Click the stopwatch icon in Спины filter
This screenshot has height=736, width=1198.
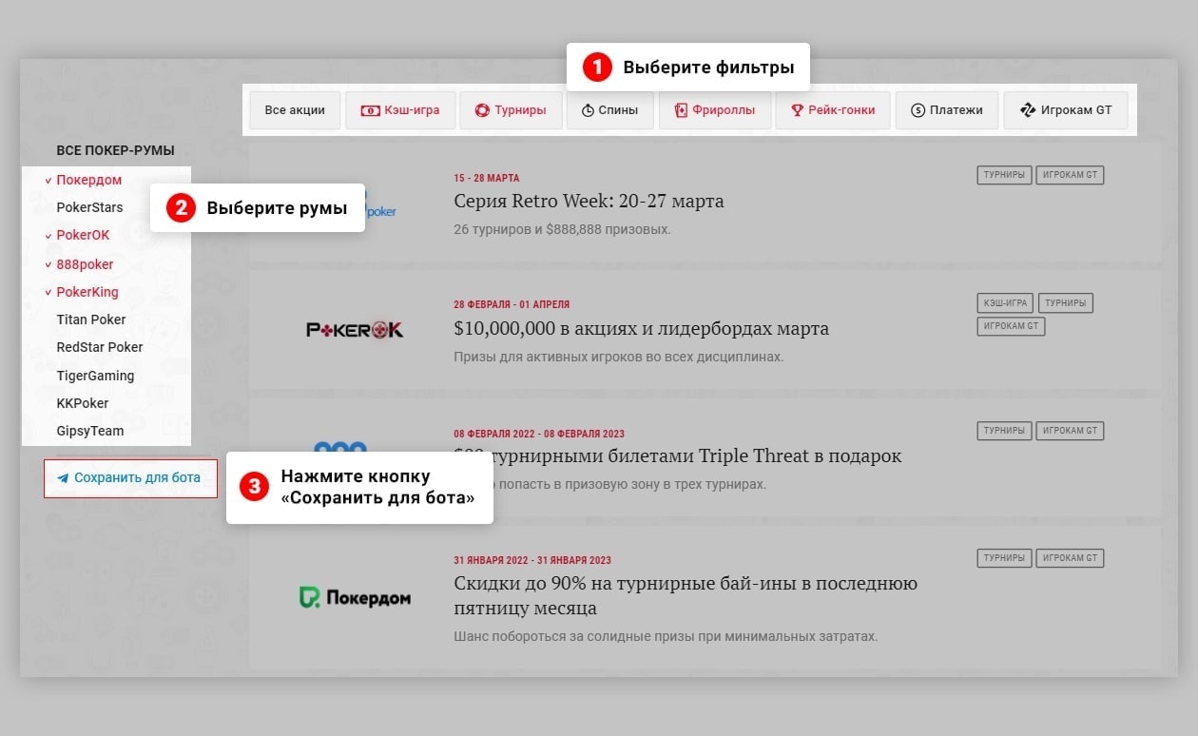[588, 110]
